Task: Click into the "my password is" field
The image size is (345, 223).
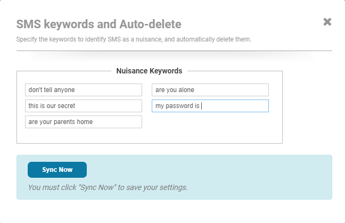Action: click(x=210, y=106)
